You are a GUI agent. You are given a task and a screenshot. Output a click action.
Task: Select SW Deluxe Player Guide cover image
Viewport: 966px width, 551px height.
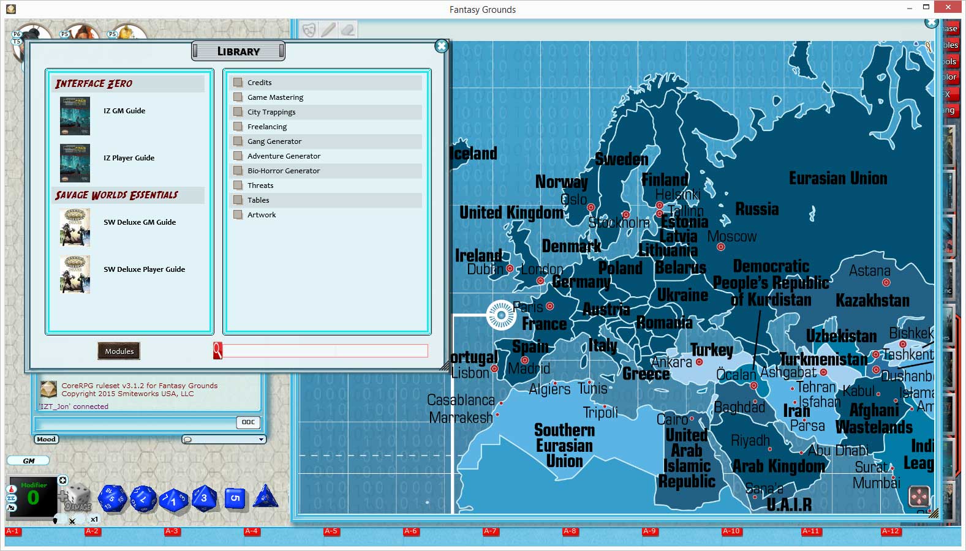click(75, 274)
